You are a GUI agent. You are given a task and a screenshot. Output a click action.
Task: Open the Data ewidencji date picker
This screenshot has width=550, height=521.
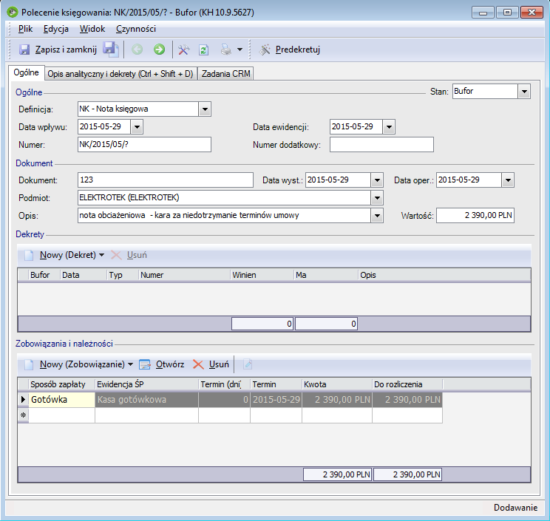pyautogui.click(x=389, y=127)
